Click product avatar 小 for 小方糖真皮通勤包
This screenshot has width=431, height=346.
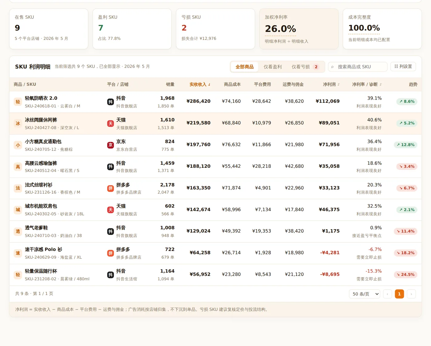point(18,145)
